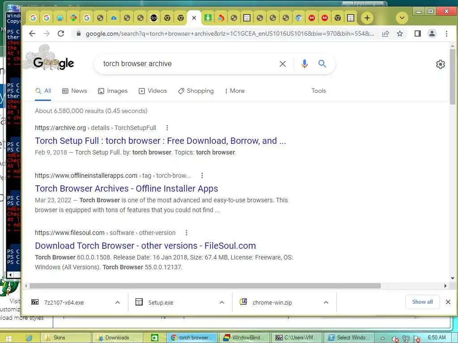
Task: Click the forward navigation arrow
Action: 47,33
